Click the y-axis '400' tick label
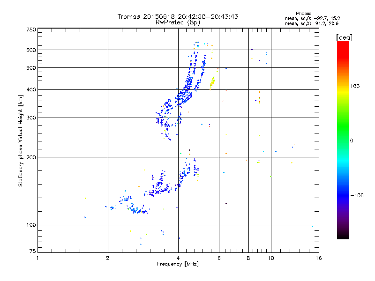The image size is (375, 281). pos(31,89)
